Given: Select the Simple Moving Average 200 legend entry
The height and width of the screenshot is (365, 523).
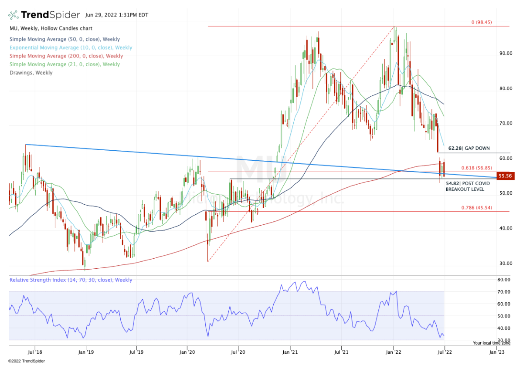Looking at the screenshot, I should 66,56.
